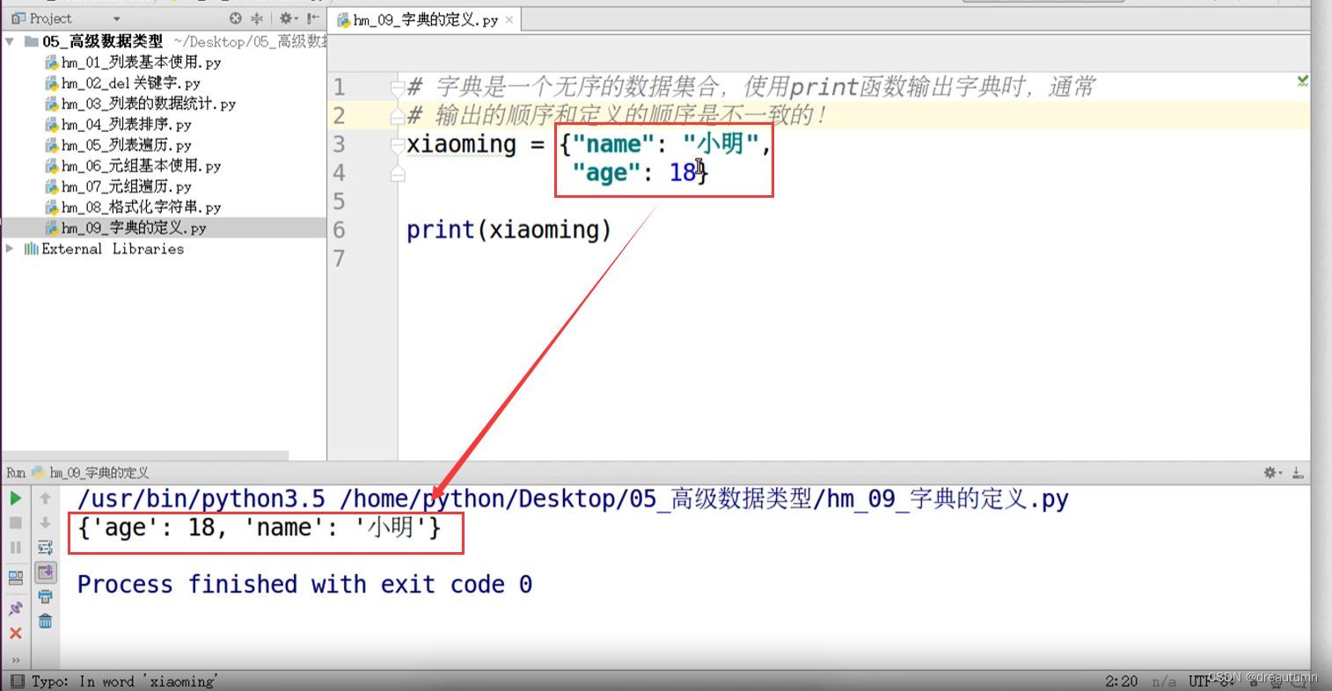Image resolution: width=1332 pixels, height=691 pixels.
Task: Click scroll from source target icon
Action: tap(235, 18)
